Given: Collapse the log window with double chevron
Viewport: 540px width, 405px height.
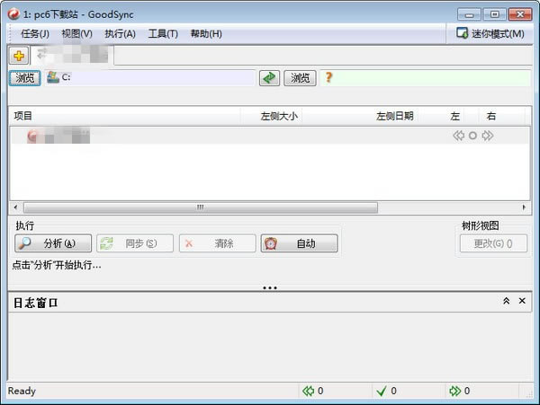Looking at the screenshot, I should point(506,301).
